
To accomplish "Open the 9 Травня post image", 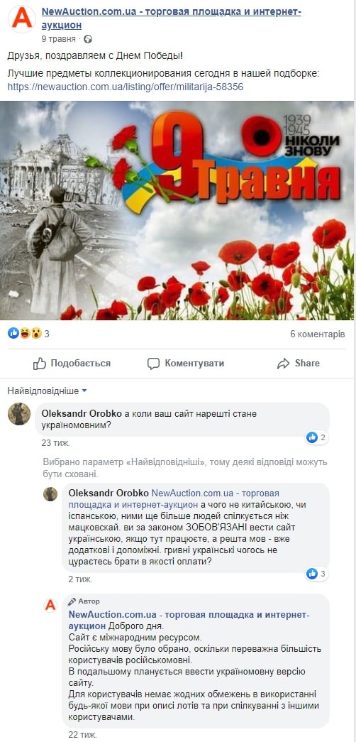I will pos(177,211).
